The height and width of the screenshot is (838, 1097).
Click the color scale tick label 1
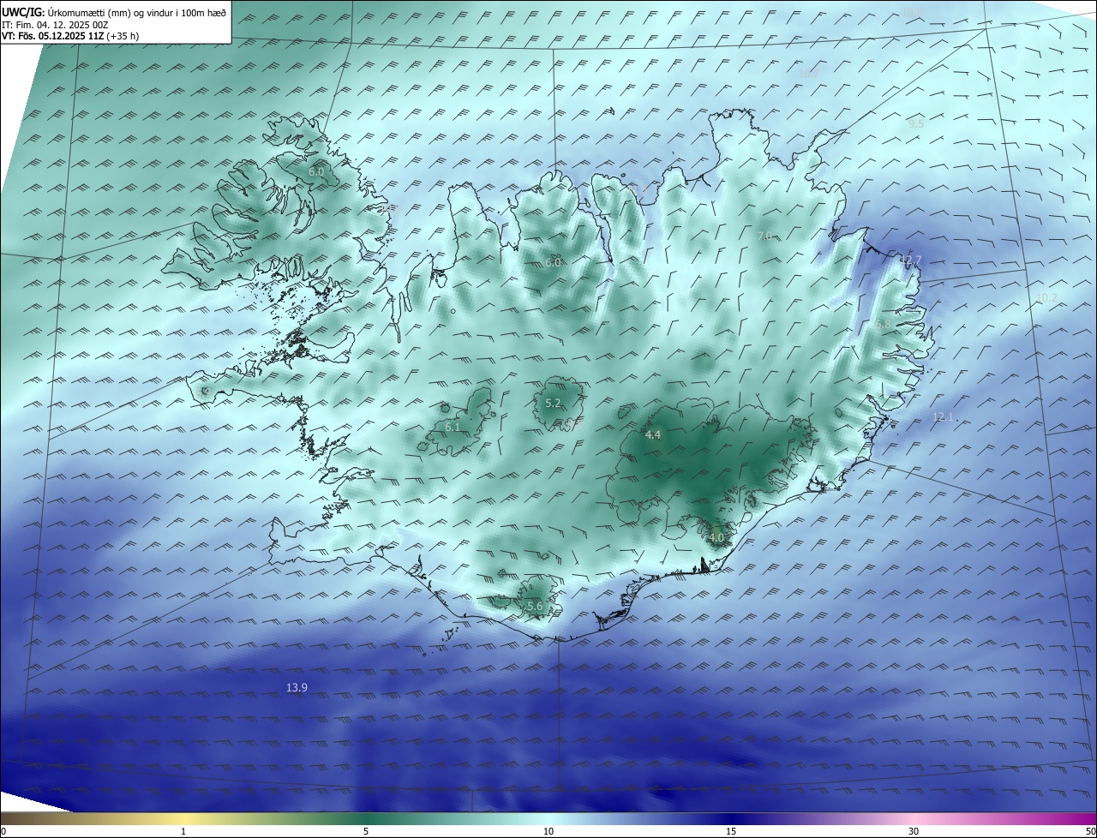[183, 831]
